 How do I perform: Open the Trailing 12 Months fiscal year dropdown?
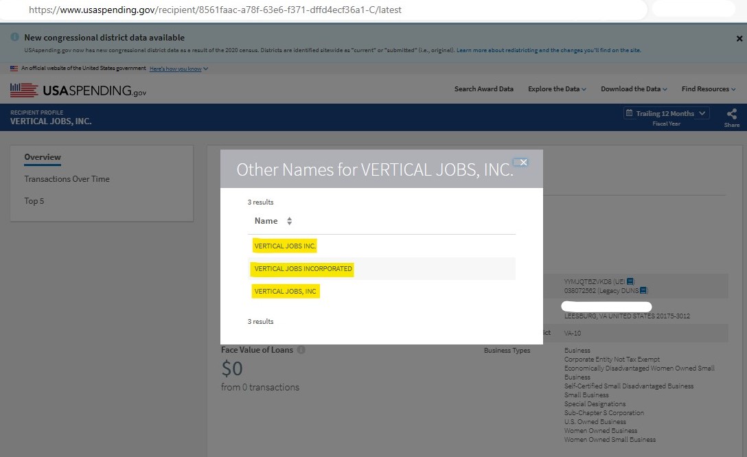click(667, 113)
